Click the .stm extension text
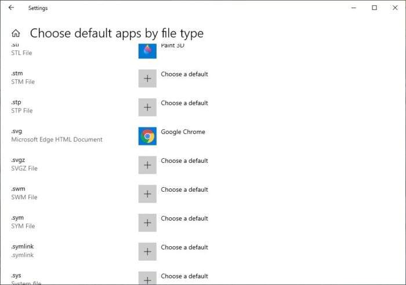Screen dimensions: 406x285 pos(17,74)
